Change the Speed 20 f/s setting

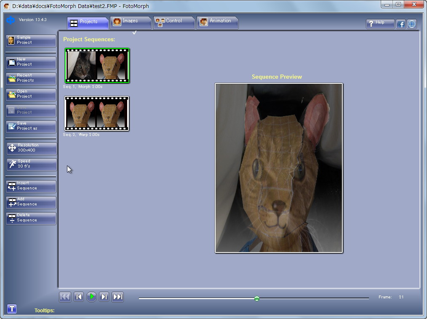(31, 164)
